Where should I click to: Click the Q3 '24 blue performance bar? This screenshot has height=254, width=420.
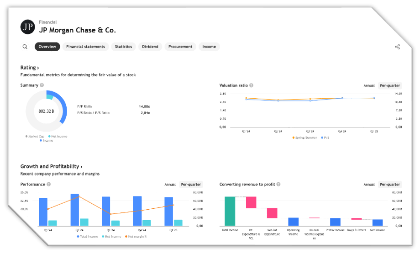point(106,212)
